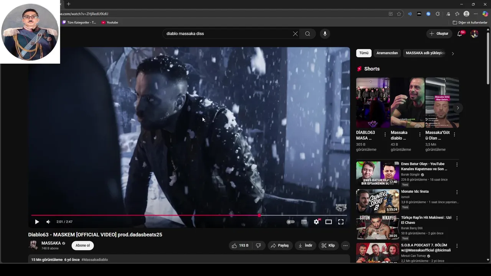Viewport: 491px width, 276px height.
Task: Open a new browser tab
Action: 69,4
